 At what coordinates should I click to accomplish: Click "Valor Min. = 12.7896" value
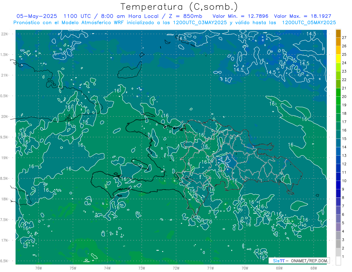(x=241, y=16)
